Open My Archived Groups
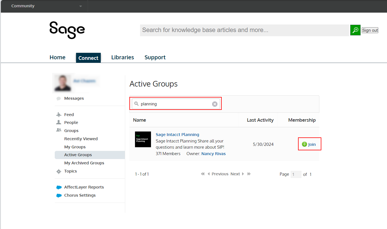Viewport: 387px width, 229px height. (84, 163)
